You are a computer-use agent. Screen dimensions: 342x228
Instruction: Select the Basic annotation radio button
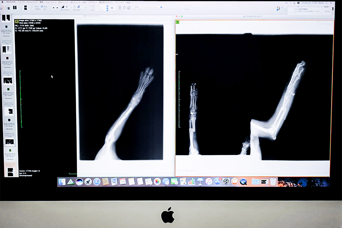pyautogui.click(x=42, y=6)
